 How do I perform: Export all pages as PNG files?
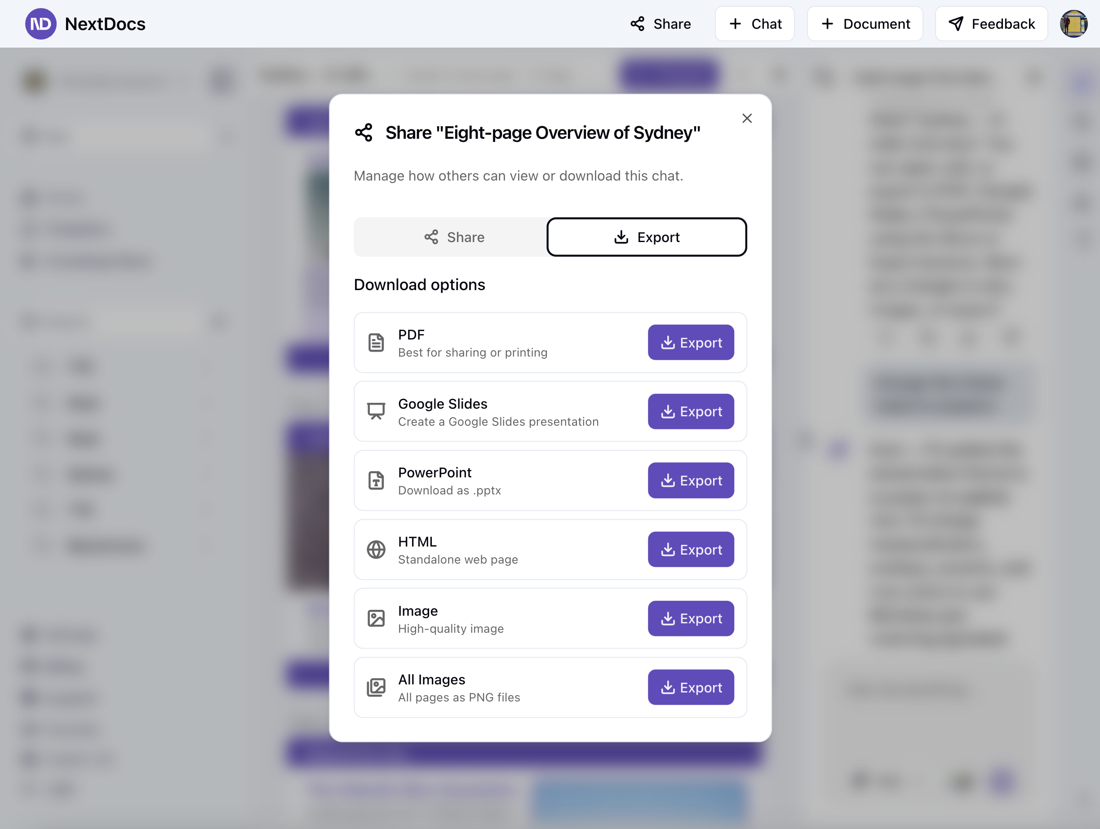pyautogui.click(x=690, y=688)
